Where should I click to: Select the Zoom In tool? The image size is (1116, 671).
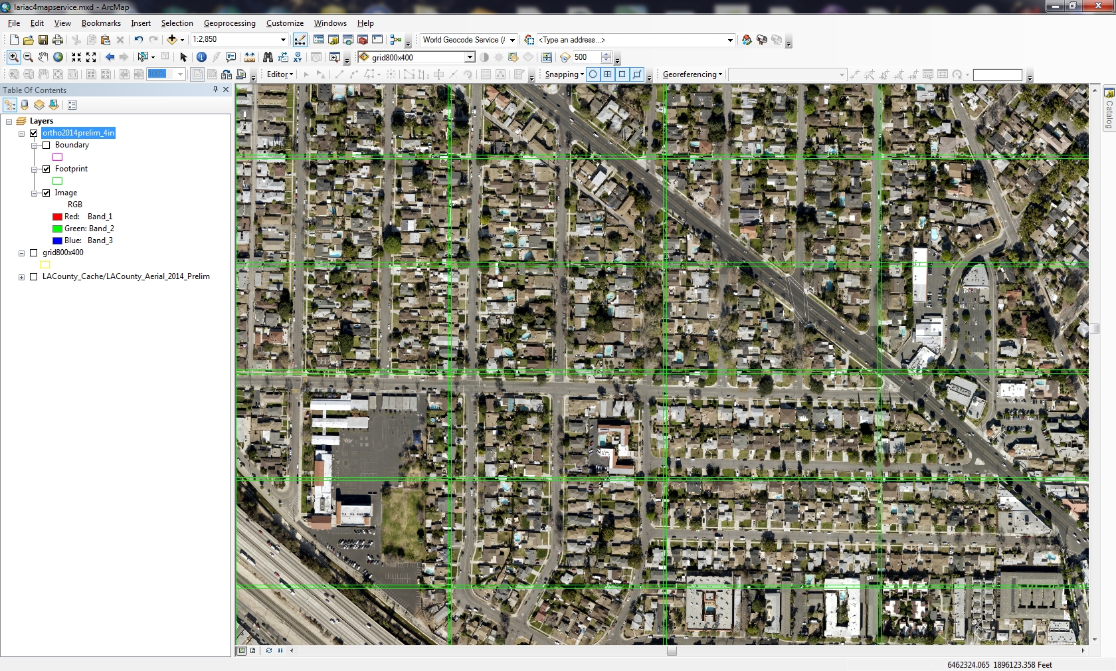pos(13,57)
